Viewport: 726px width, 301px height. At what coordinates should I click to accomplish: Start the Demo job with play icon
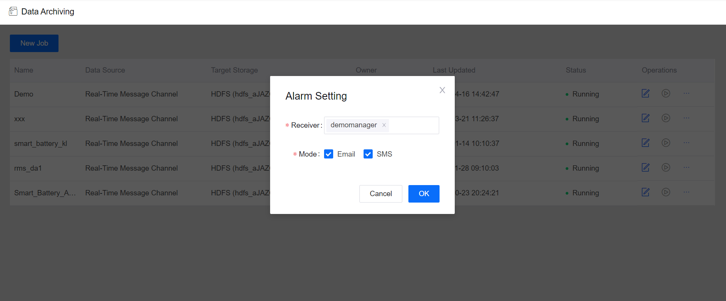point(666,93)
